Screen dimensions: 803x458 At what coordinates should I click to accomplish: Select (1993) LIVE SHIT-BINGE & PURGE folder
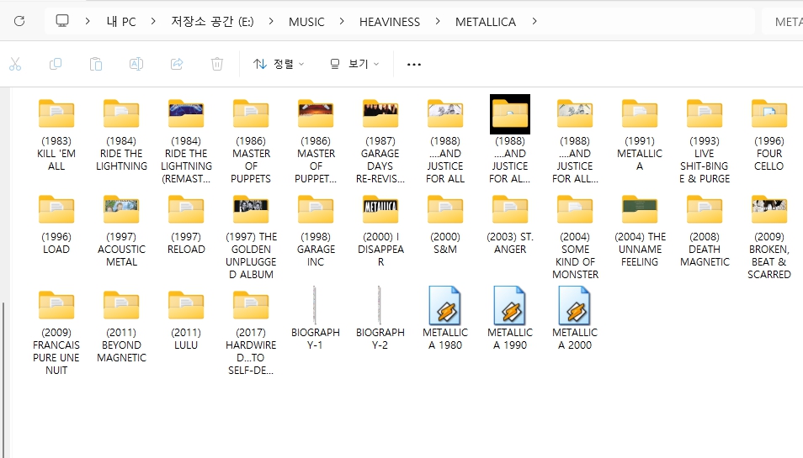click(705, 141)
